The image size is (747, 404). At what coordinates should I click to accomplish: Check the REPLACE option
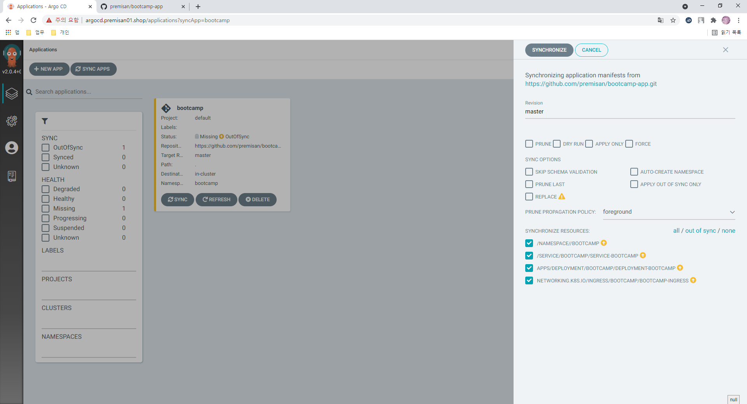529,197
